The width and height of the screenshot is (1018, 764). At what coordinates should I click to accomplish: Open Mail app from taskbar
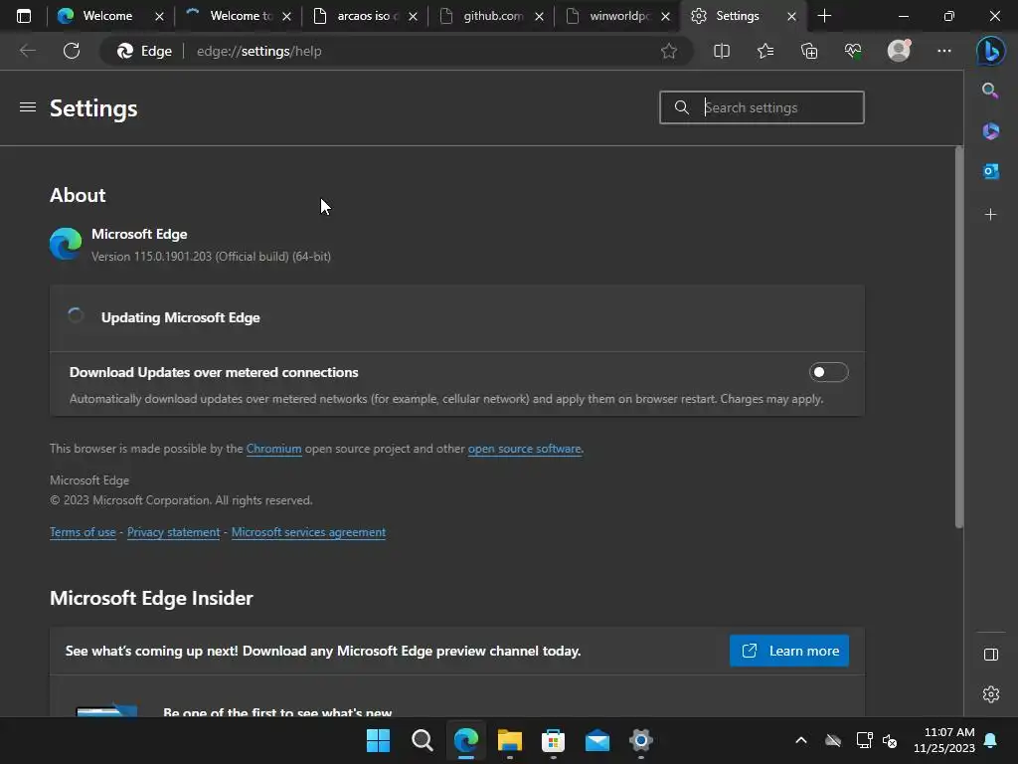[597, 740]
